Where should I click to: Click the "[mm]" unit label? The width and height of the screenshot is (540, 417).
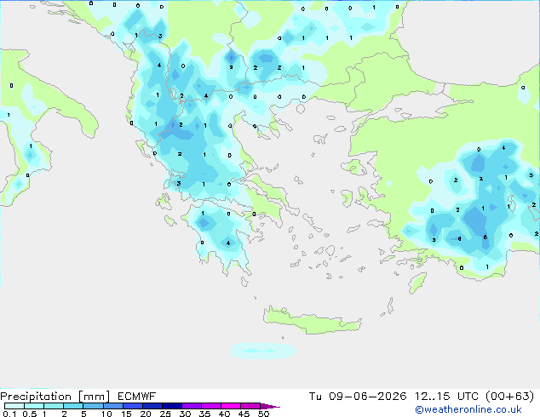[x=95, y=397]
